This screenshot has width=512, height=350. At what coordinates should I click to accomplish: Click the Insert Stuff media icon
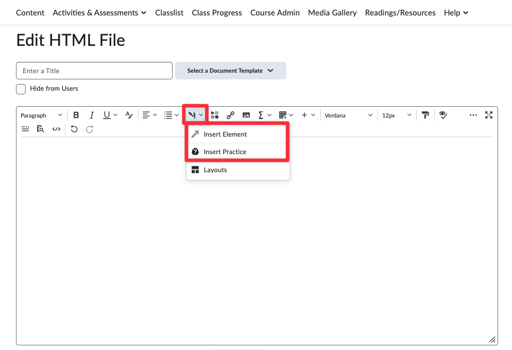(215, 115)
